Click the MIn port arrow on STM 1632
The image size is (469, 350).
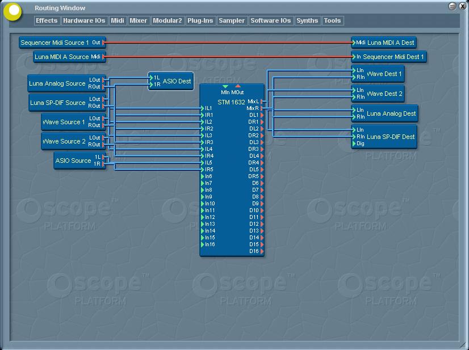point(225,87)
